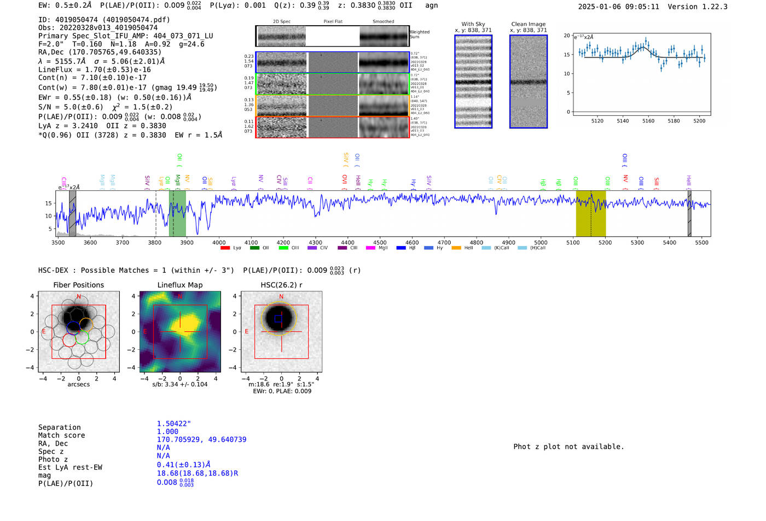Screen dimensions: 766x521
Task: Click 'Phot z plot not available.' message
Action: [x=568, y=447]
